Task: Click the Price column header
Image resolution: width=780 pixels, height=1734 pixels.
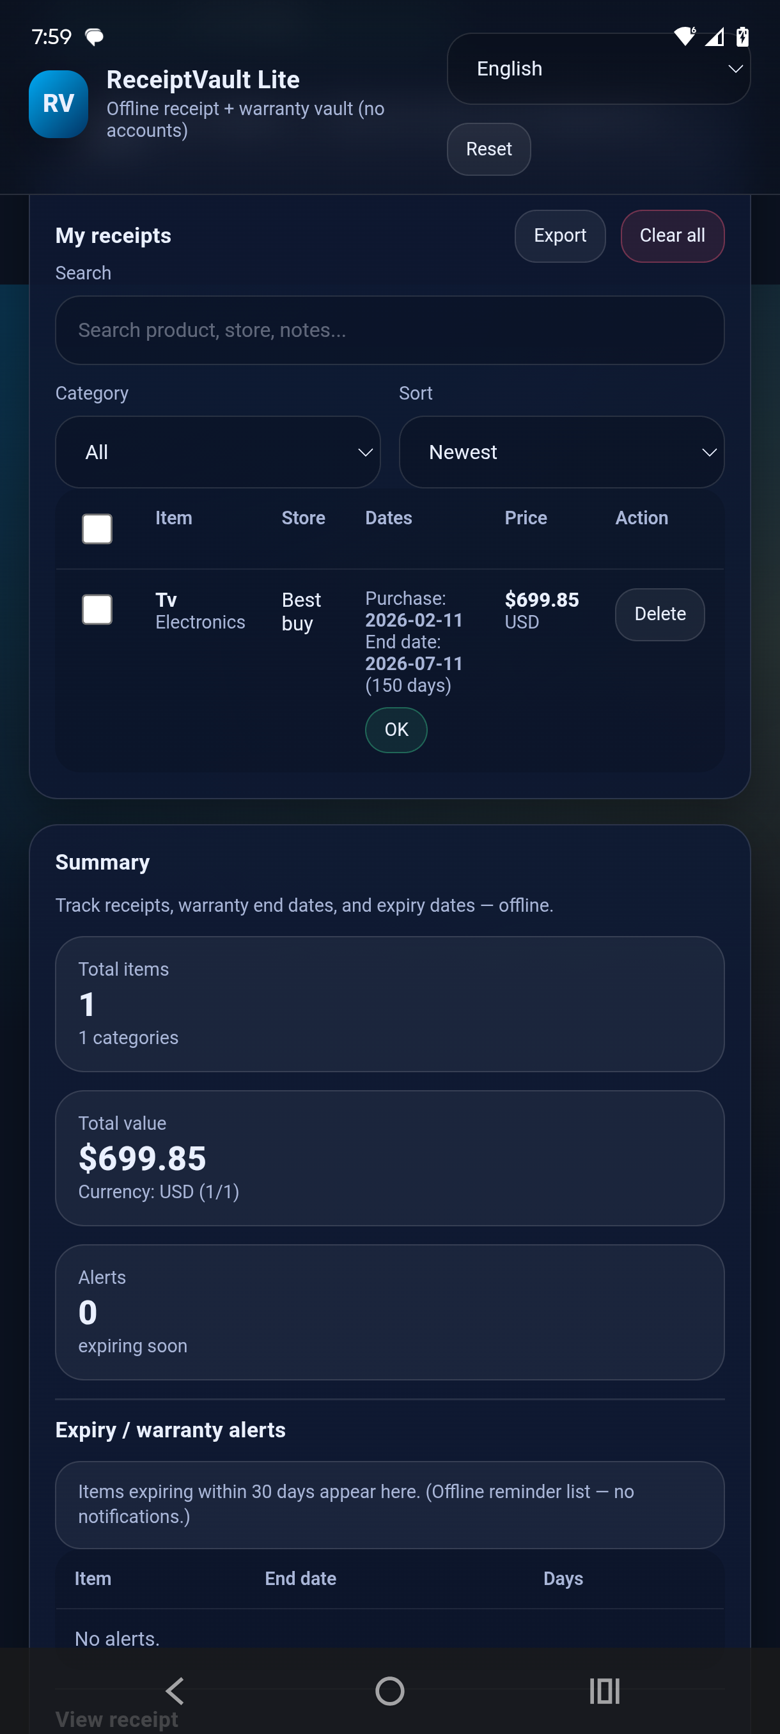Action: point(526,518)
